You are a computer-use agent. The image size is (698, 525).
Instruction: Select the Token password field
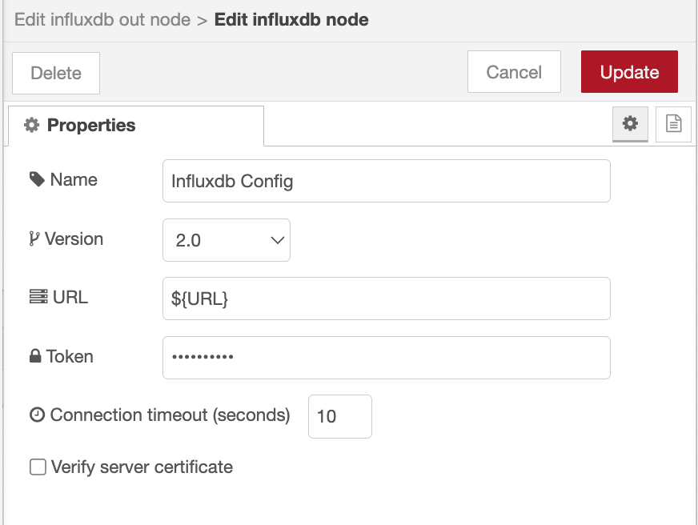(387, 358)
